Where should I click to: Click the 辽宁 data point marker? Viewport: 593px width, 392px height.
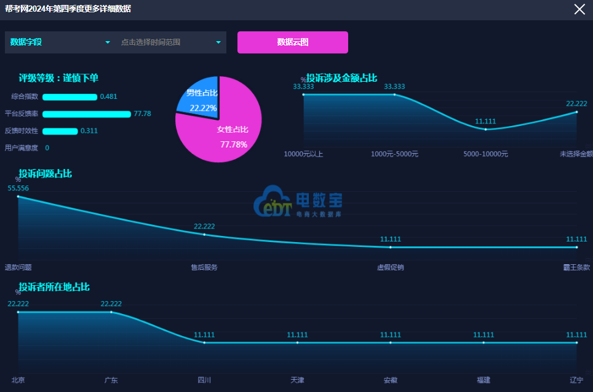pos(576,343)
